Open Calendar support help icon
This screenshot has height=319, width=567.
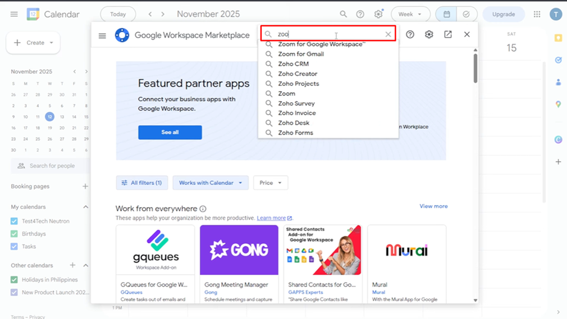pos(360,14)
